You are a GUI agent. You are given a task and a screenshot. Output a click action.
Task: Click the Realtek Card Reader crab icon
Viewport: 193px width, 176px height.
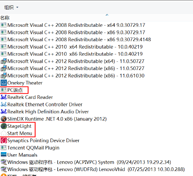[3, 97]
